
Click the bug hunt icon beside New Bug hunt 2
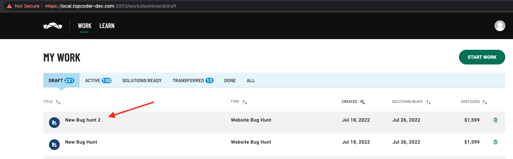click(54, 123)
